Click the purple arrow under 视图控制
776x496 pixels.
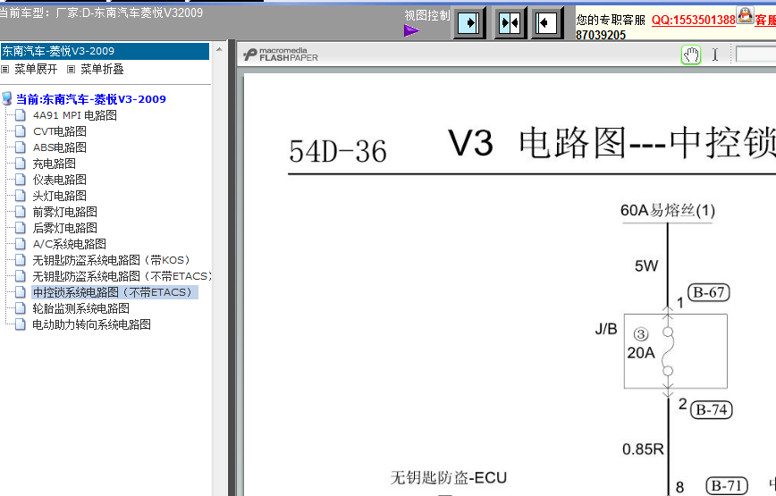(411, 30)
